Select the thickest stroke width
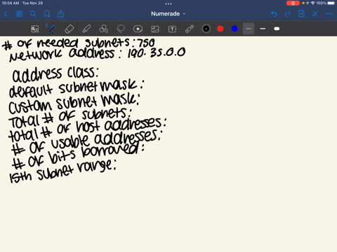The height and width of the screenshot is (252, 337). pyautogui.click(x=277, y=29)
